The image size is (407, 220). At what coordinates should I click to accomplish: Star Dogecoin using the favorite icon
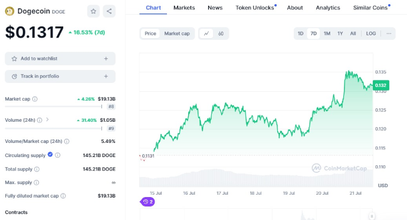tap(93, 11)
